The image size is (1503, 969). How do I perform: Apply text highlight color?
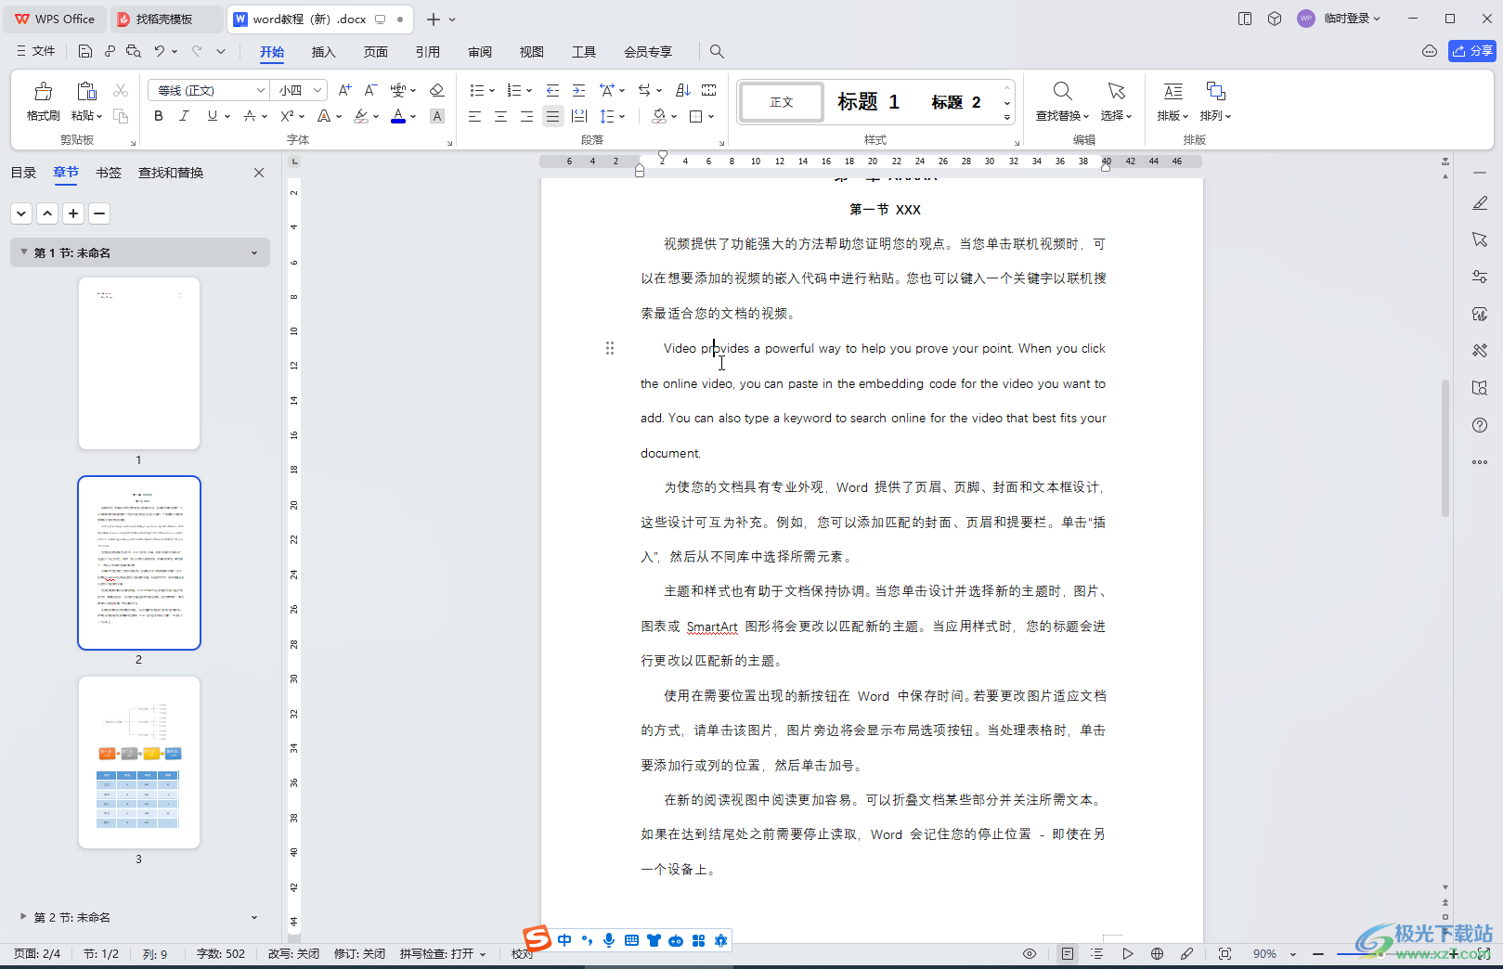361,116
